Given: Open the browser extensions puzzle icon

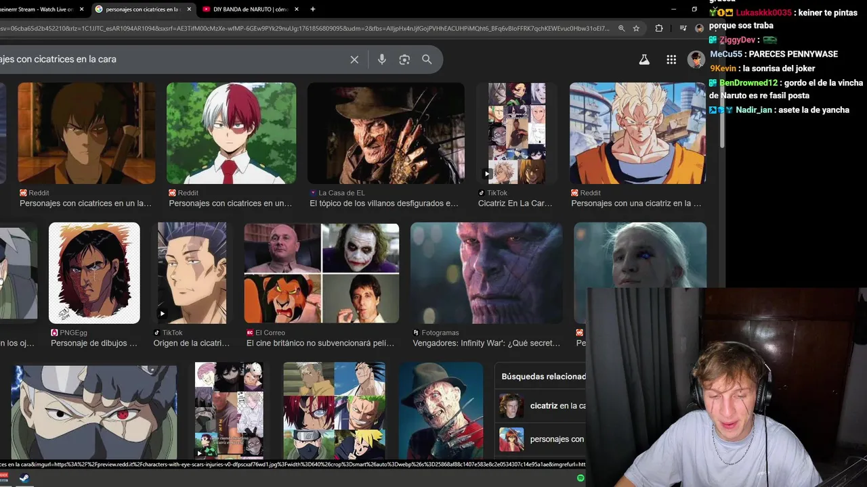Looking at the screenshot, I should pyautogui.click(x=659, y=28).
